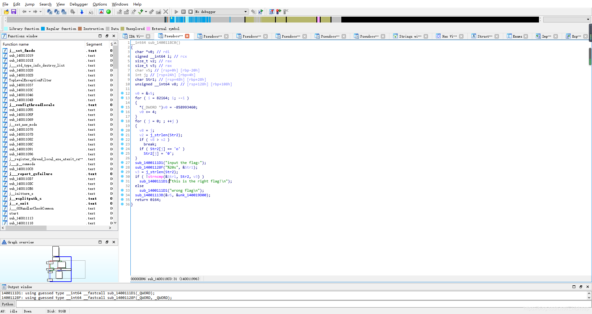The image size is (592, 314).
Task: Open the Search menu
Action: (x=45, y=4)
